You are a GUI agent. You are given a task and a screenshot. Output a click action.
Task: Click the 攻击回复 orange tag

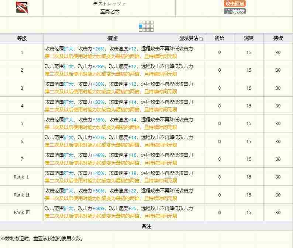click(x=235, y=3)
